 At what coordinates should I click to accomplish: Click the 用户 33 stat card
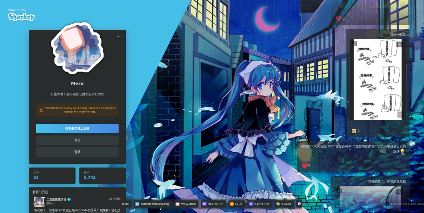point(52,176)
